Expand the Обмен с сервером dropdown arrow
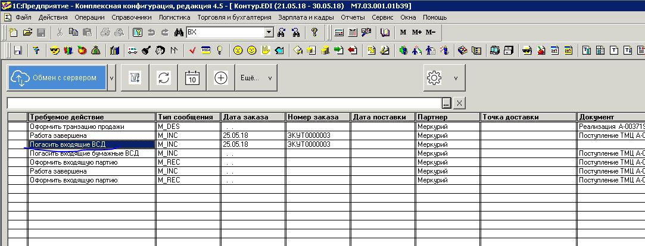The width and height of the screenshot is (645, 246). 111,78
